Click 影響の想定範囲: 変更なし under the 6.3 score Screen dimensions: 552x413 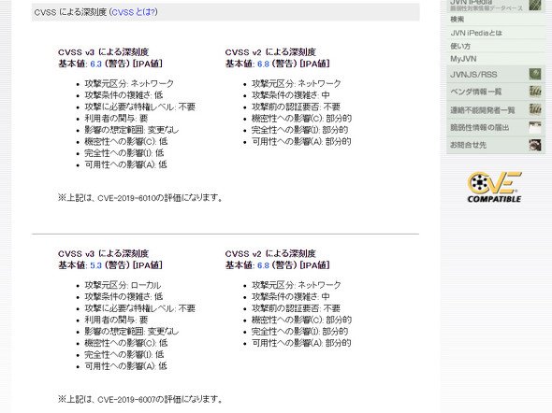click(132, 130)
